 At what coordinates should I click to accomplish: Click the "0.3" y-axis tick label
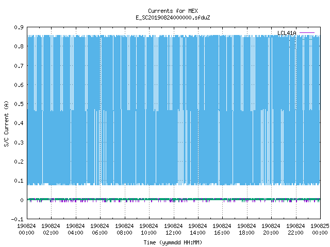19,143
